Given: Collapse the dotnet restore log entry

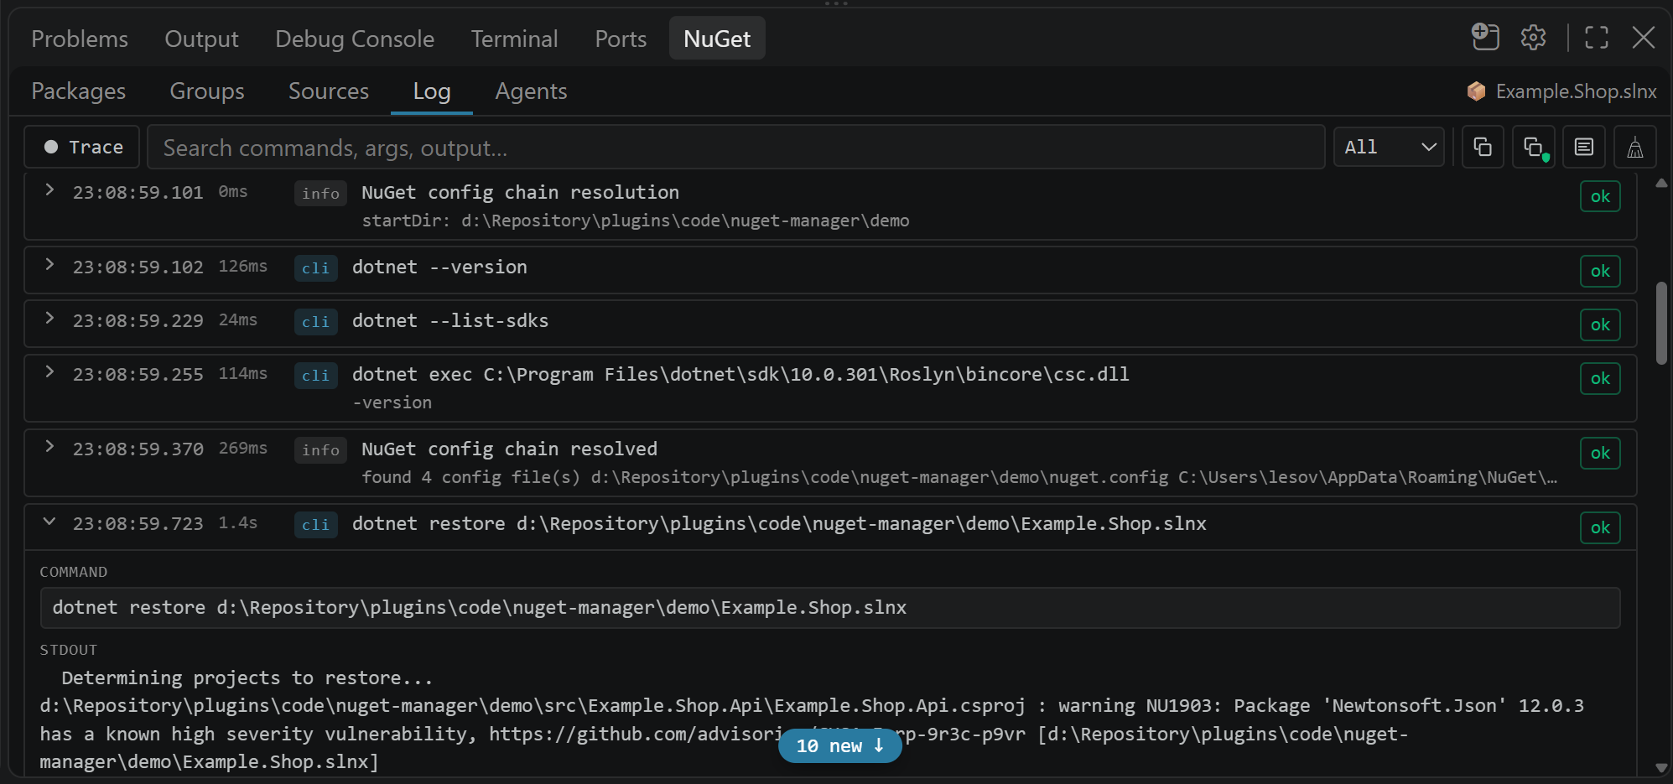Looking at the screenshot, I should (x=49, y=522).
